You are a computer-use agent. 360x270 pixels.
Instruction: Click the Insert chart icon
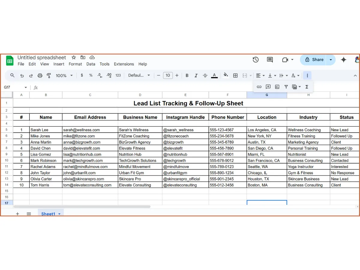tap(277, 87)
